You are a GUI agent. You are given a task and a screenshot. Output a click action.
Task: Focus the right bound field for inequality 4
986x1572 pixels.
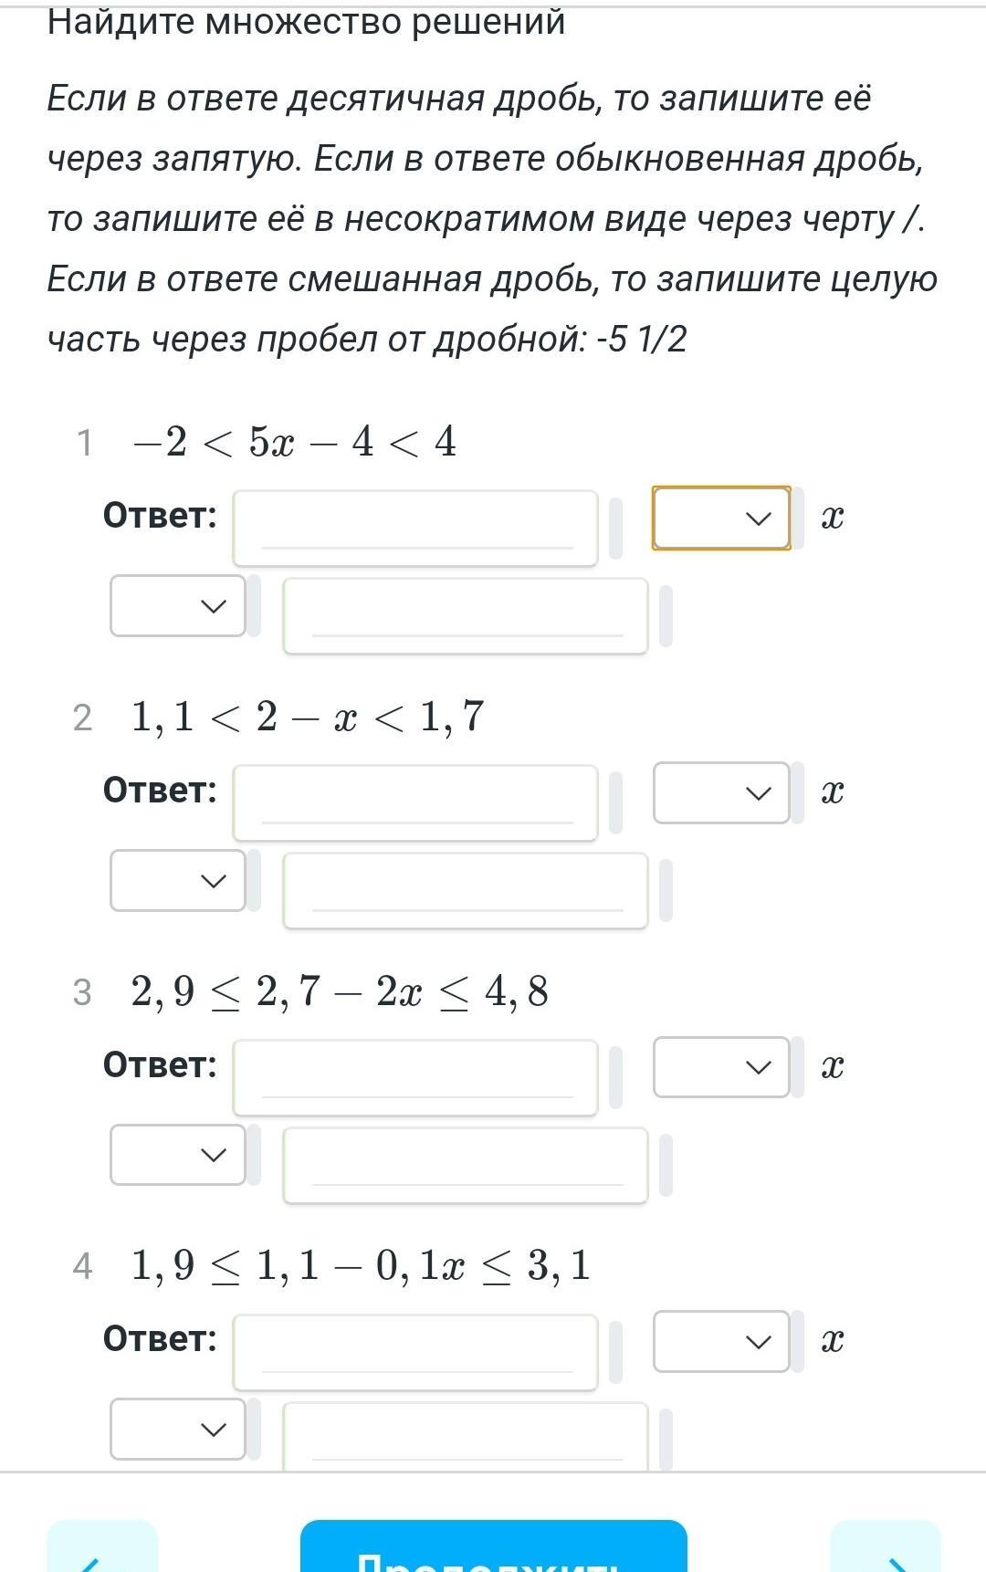pyautogui.click(x=466, y=1438)
